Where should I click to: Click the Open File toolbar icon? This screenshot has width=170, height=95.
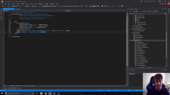click(x=12, y=6)
